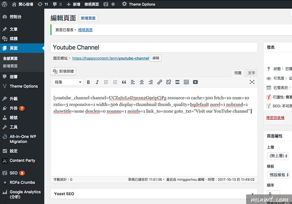
Task: Align text center
Action: (x=142, y=82)
